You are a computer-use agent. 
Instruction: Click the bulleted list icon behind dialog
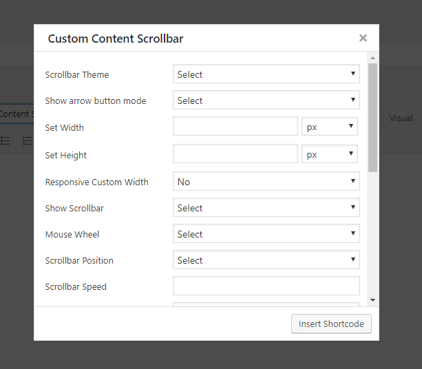[x=6, y=140]
